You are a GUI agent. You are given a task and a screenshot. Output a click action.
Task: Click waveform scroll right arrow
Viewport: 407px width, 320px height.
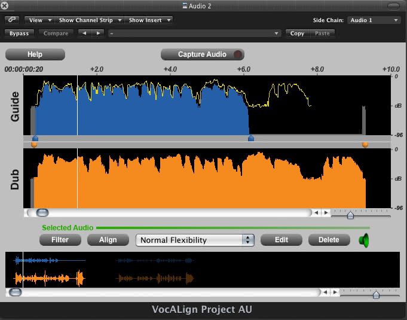[326, 213]
